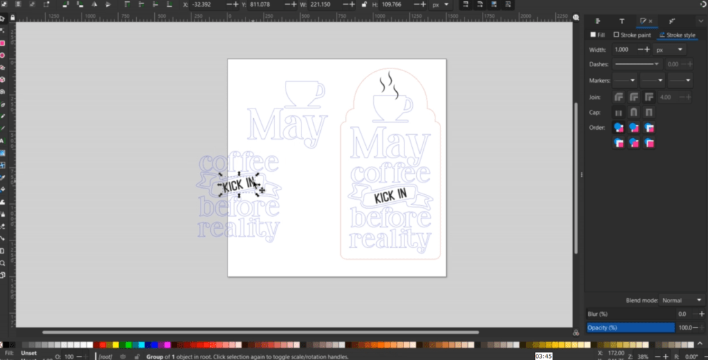Open the Dashes pattern dropdown
The height and width of the screenshot is (360, 708).
(639, 64)
